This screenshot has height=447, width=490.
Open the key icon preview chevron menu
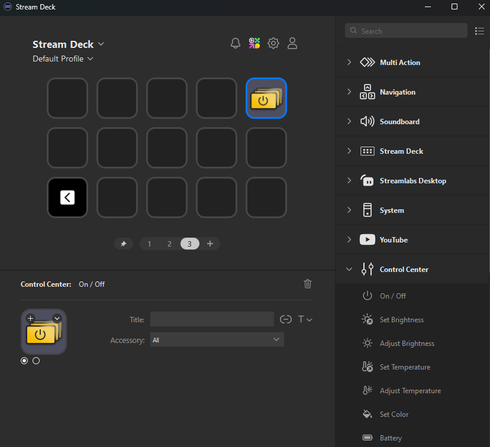(57, 318)
